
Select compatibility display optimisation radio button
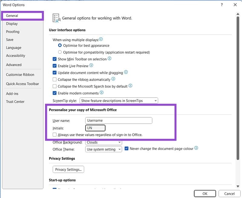[60, 52]
